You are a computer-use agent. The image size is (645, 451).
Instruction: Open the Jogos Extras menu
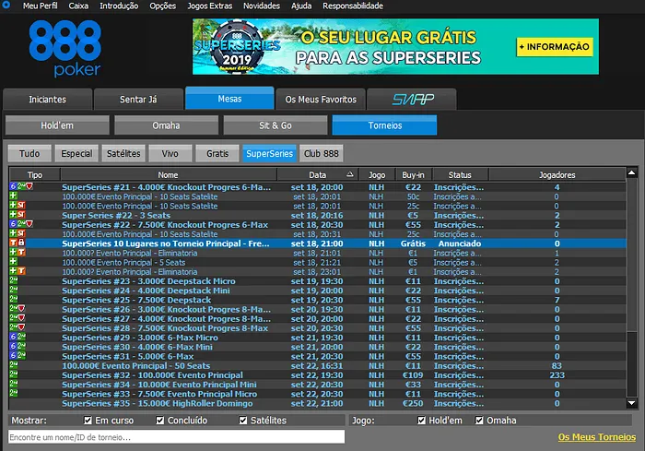pos(210,6)
